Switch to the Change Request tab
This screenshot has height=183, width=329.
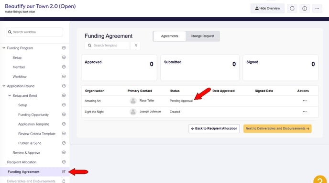(202, 36)
